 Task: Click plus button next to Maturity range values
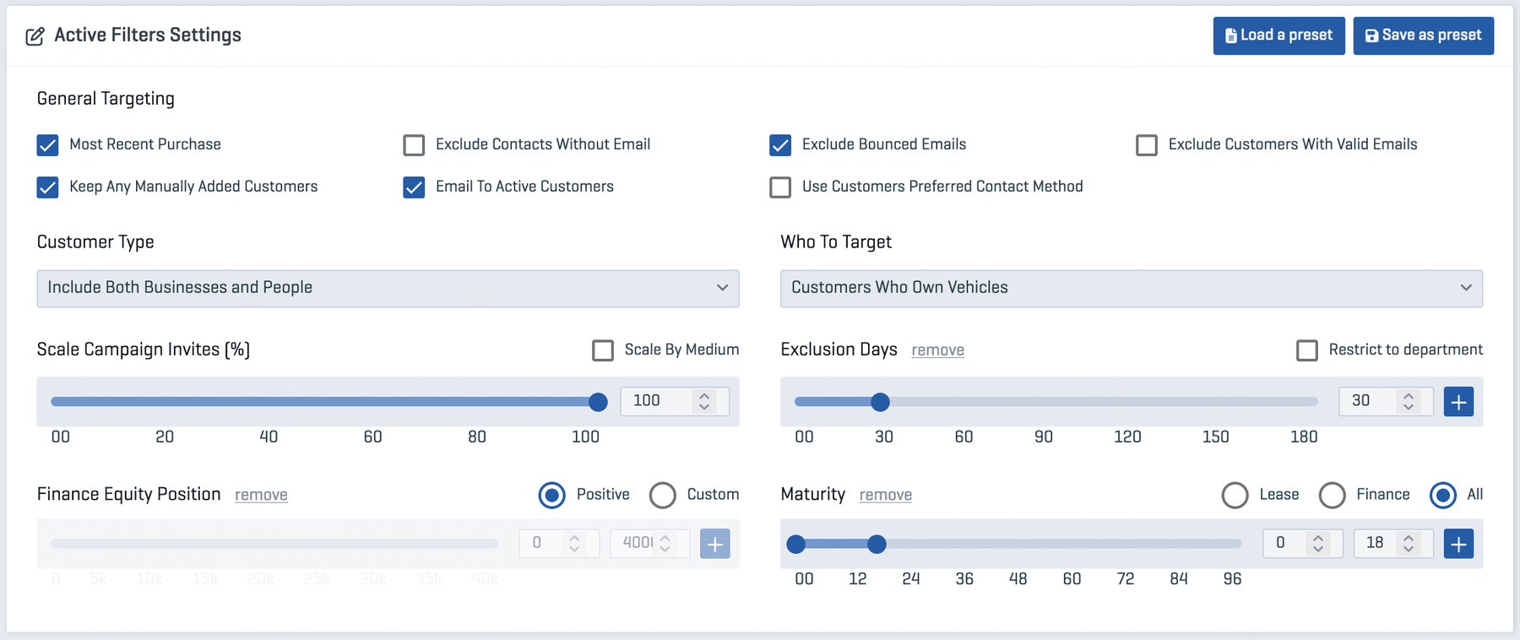click(x=1458, y=544)
